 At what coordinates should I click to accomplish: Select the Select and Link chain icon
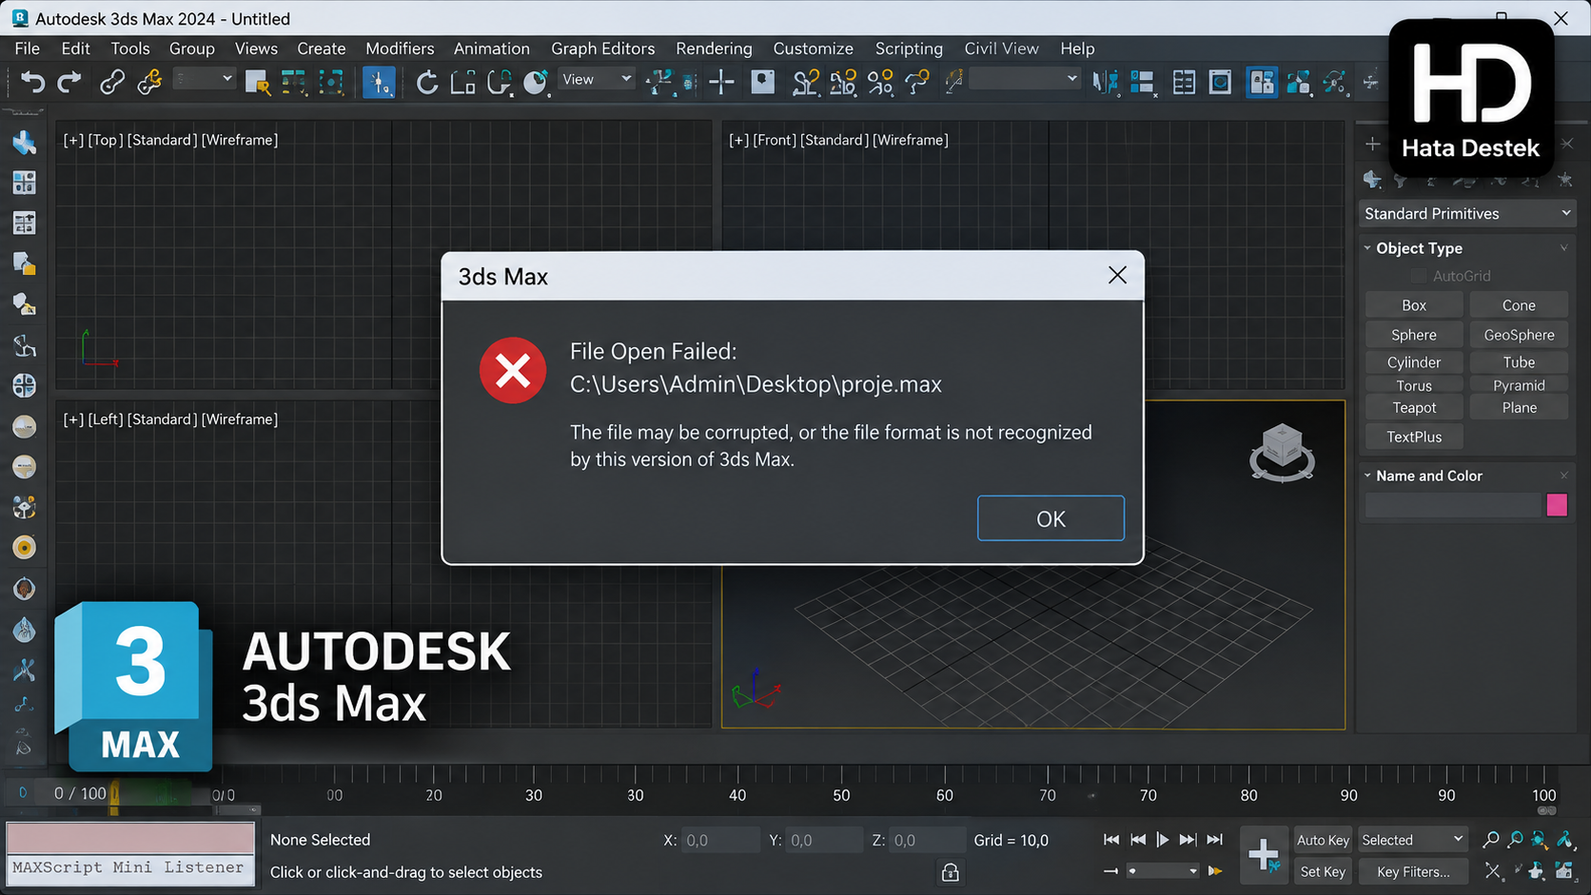pos(111,83)
